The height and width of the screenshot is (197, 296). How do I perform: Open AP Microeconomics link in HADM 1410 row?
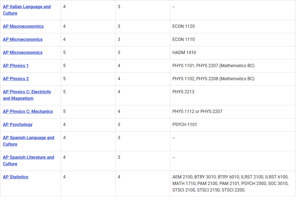[23, 53]
